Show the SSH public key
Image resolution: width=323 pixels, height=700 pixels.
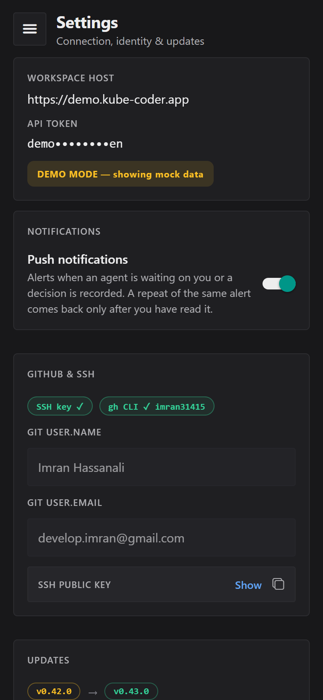click(x=248, y=585)
